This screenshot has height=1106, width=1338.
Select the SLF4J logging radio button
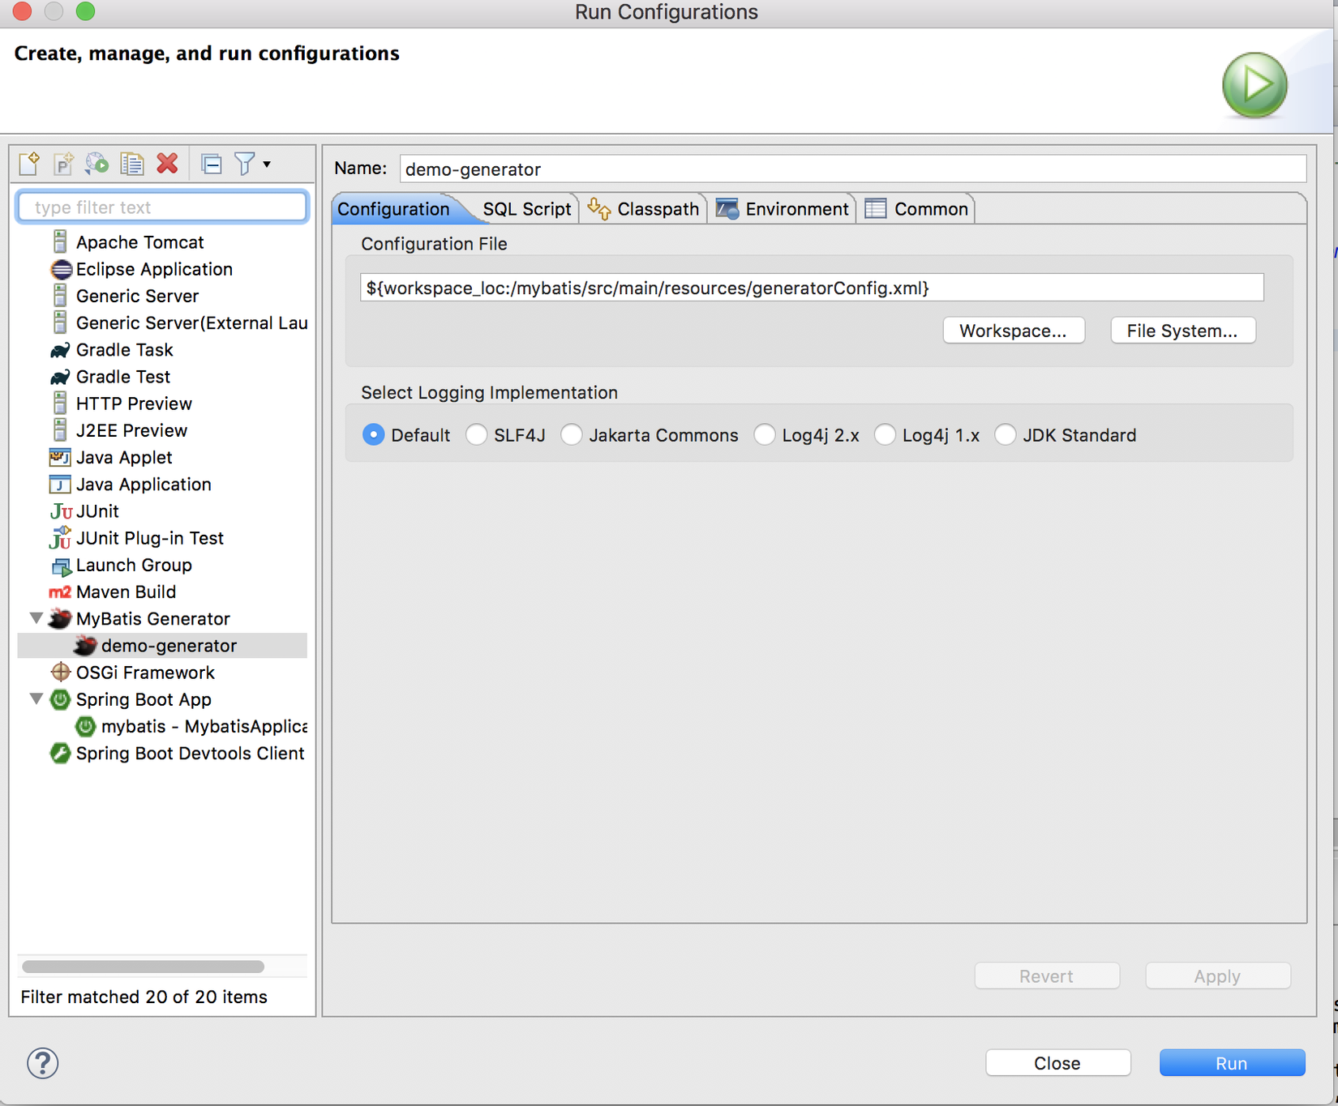point(476,435)
